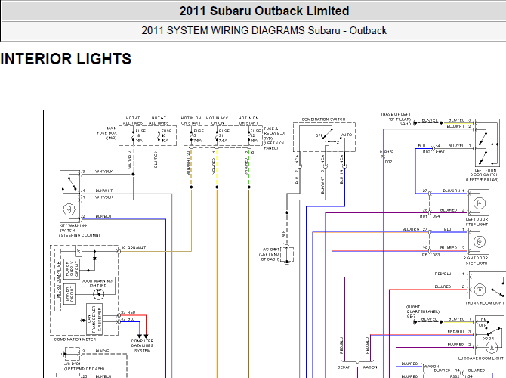This screenshot has height=378, width=506.
Task: Click the '32 BLU' pin label
Action: click(x=128, y=319)
